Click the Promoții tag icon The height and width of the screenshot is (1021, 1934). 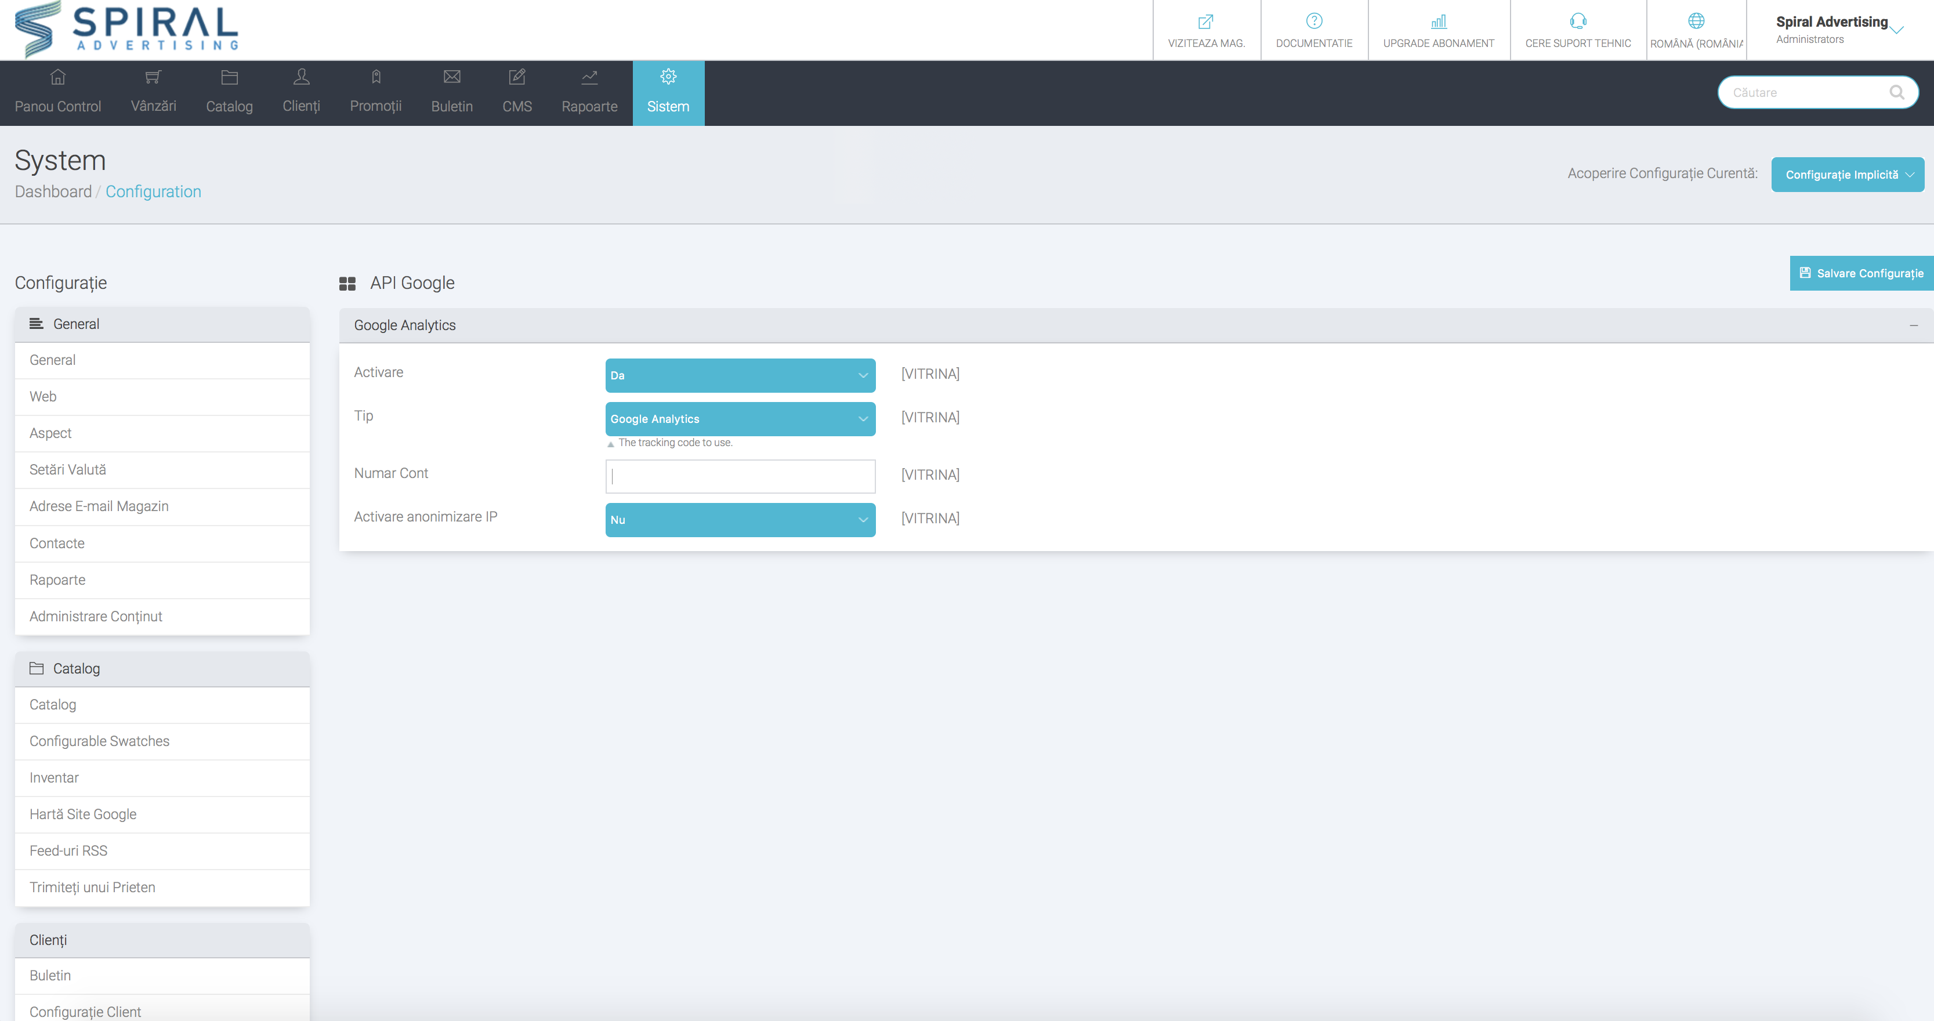pos(376,77)
